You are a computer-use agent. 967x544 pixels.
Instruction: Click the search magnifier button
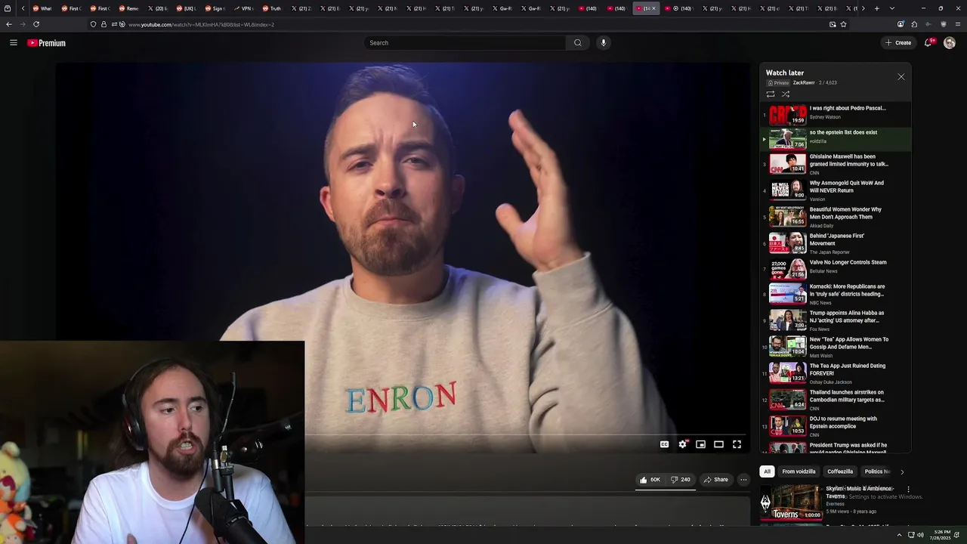(578, 43)
